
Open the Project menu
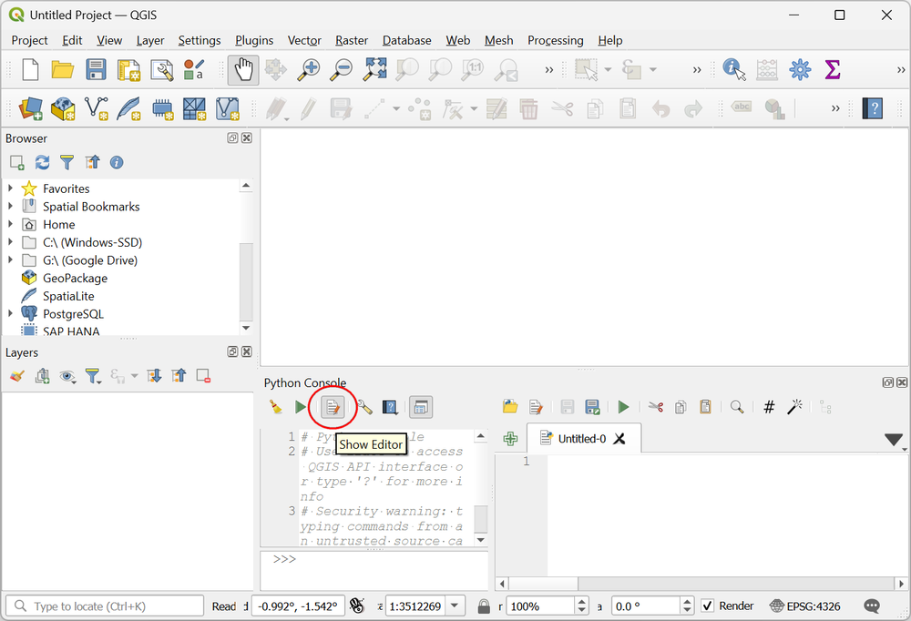[30, 40]
